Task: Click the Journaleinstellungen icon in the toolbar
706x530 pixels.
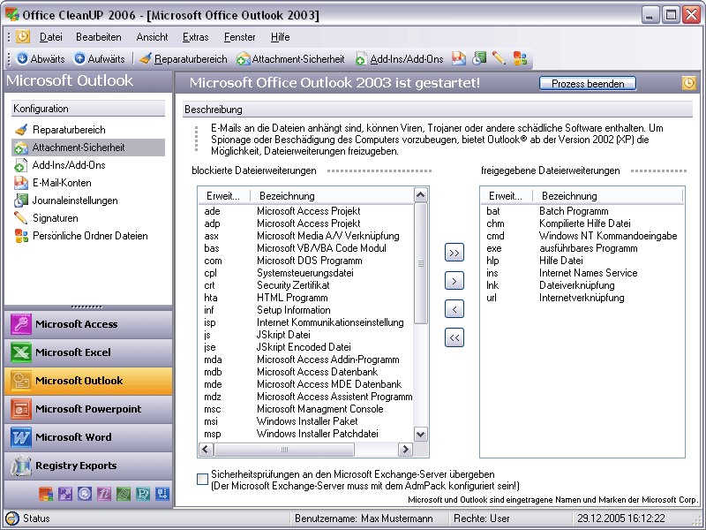Action: tap(479, 58)
